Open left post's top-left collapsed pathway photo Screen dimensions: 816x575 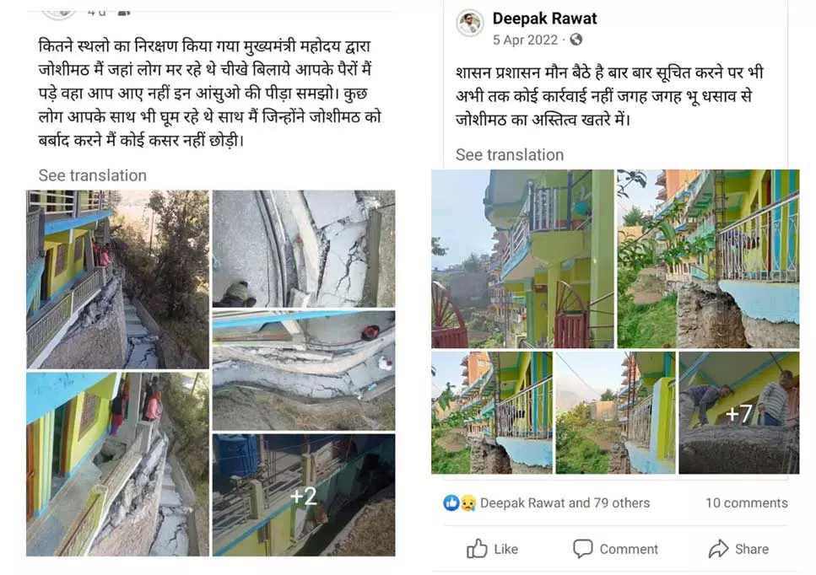click(117, 279)
